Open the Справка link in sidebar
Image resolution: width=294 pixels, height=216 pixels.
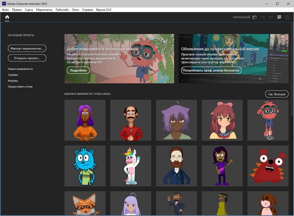click(13, 75)
